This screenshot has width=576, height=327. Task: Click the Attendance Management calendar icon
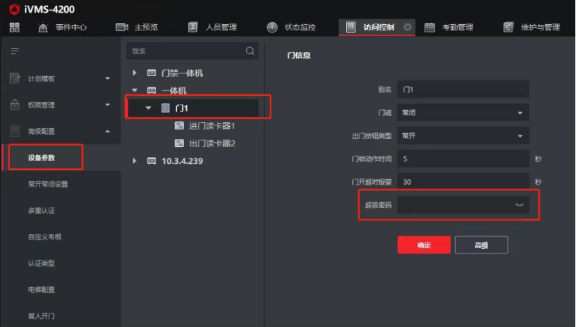[429, 27]
